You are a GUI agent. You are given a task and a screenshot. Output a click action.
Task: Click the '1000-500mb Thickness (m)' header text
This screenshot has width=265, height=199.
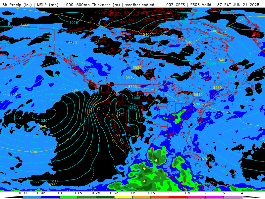click(x=92, y=5)
